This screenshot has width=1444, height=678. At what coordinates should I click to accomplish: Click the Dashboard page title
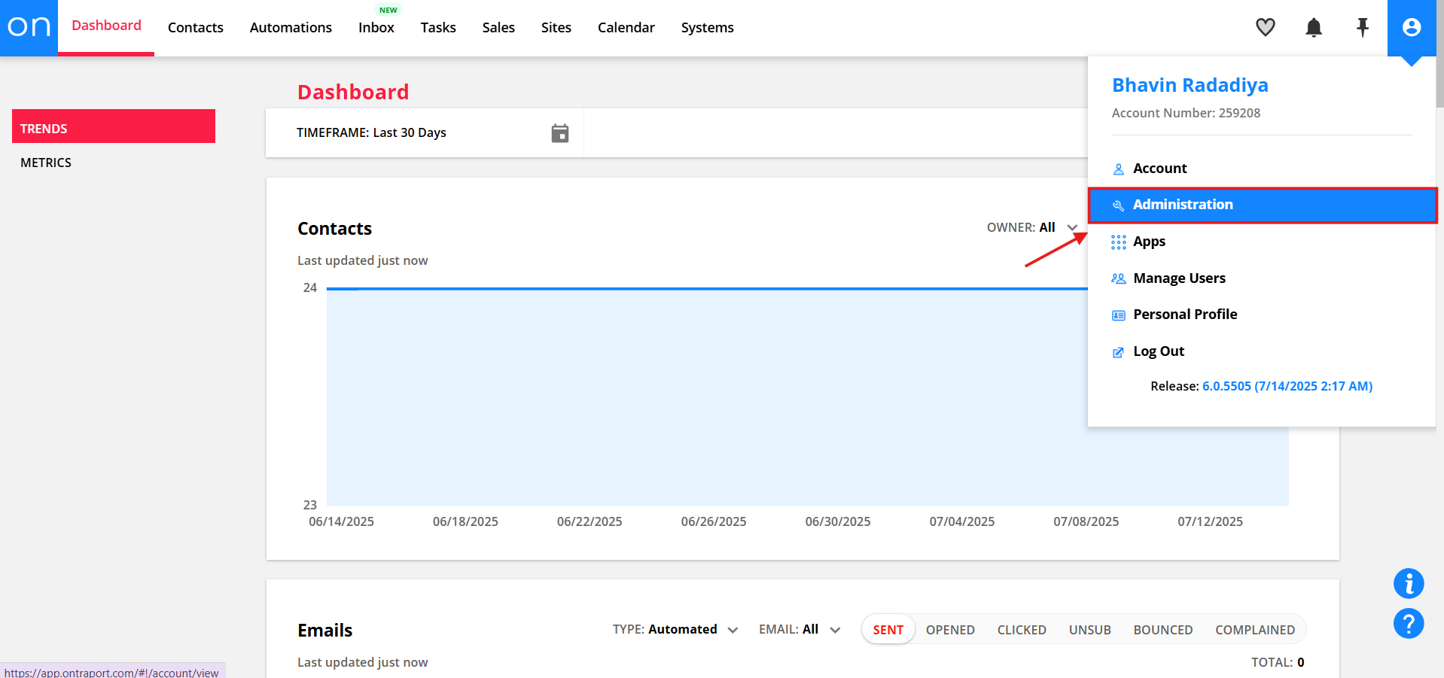point(353,92)
